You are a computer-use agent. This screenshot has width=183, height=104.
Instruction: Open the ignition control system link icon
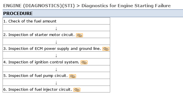84,63
